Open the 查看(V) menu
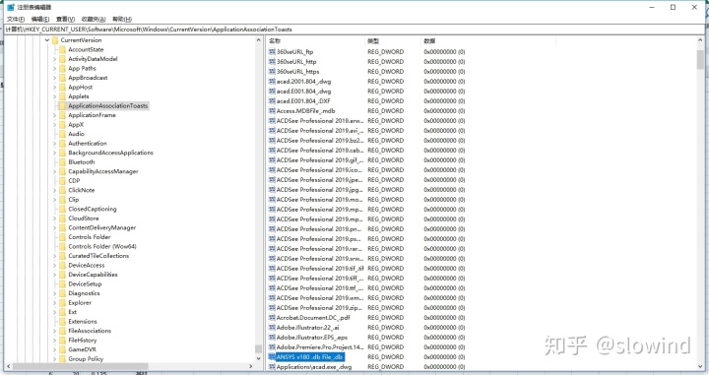709x375 pixels. tap(65, 19)
